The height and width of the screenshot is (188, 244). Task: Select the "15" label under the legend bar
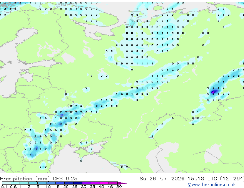[x=57, y=186]
